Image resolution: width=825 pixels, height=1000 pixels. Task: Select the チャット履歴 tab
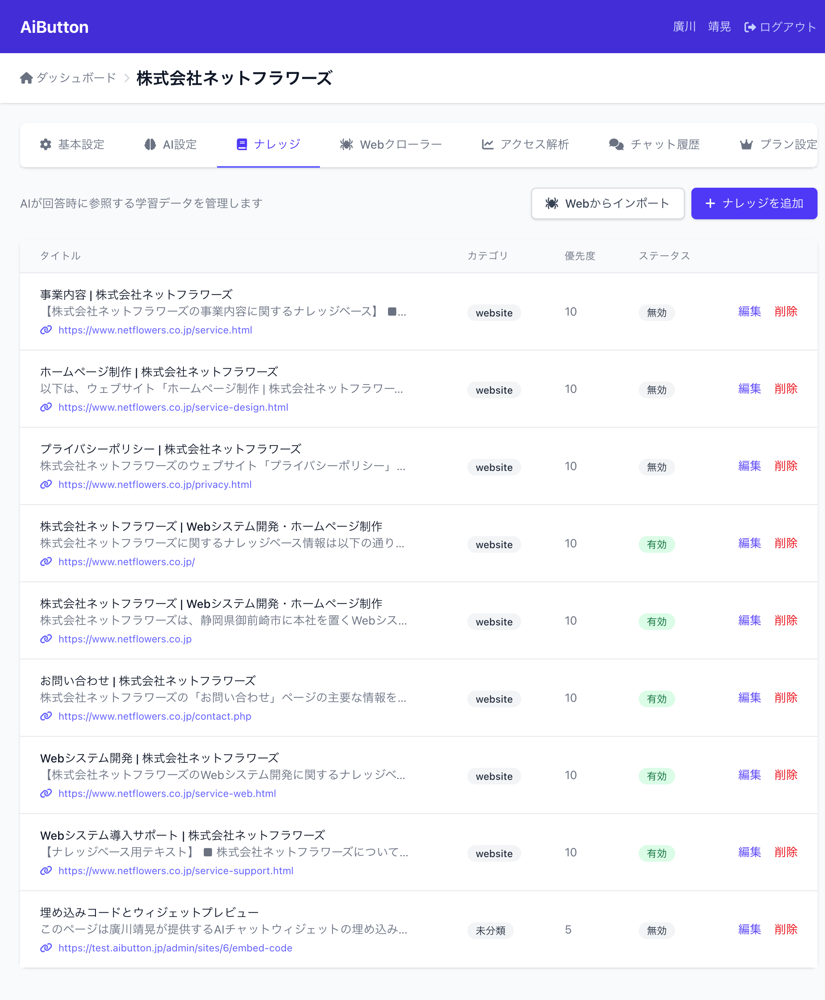coord(654,145)
